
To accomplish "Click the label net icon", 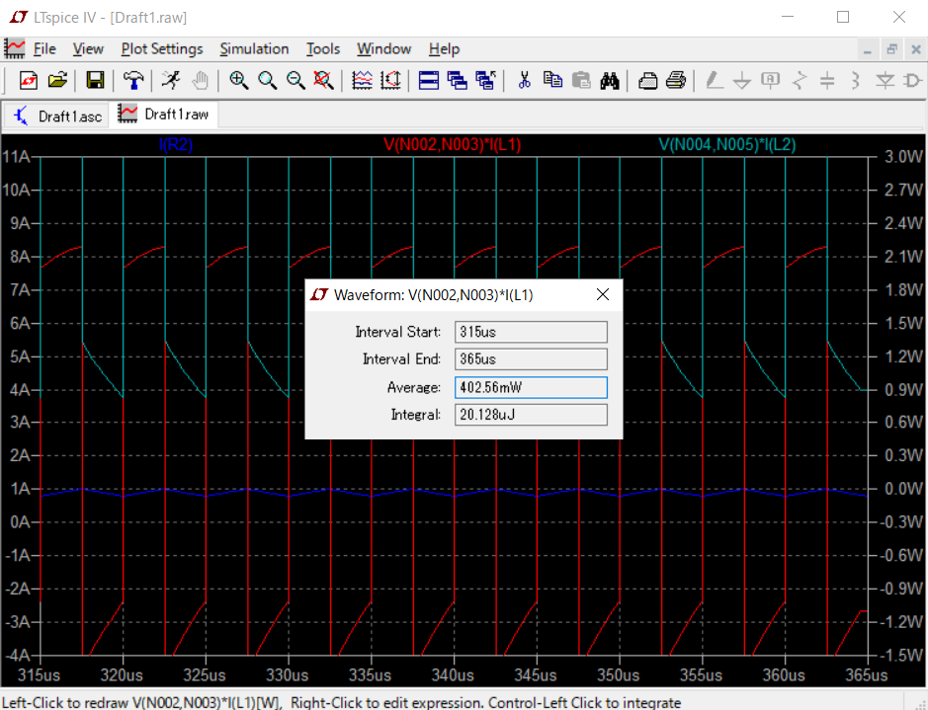I will [770, 80].
